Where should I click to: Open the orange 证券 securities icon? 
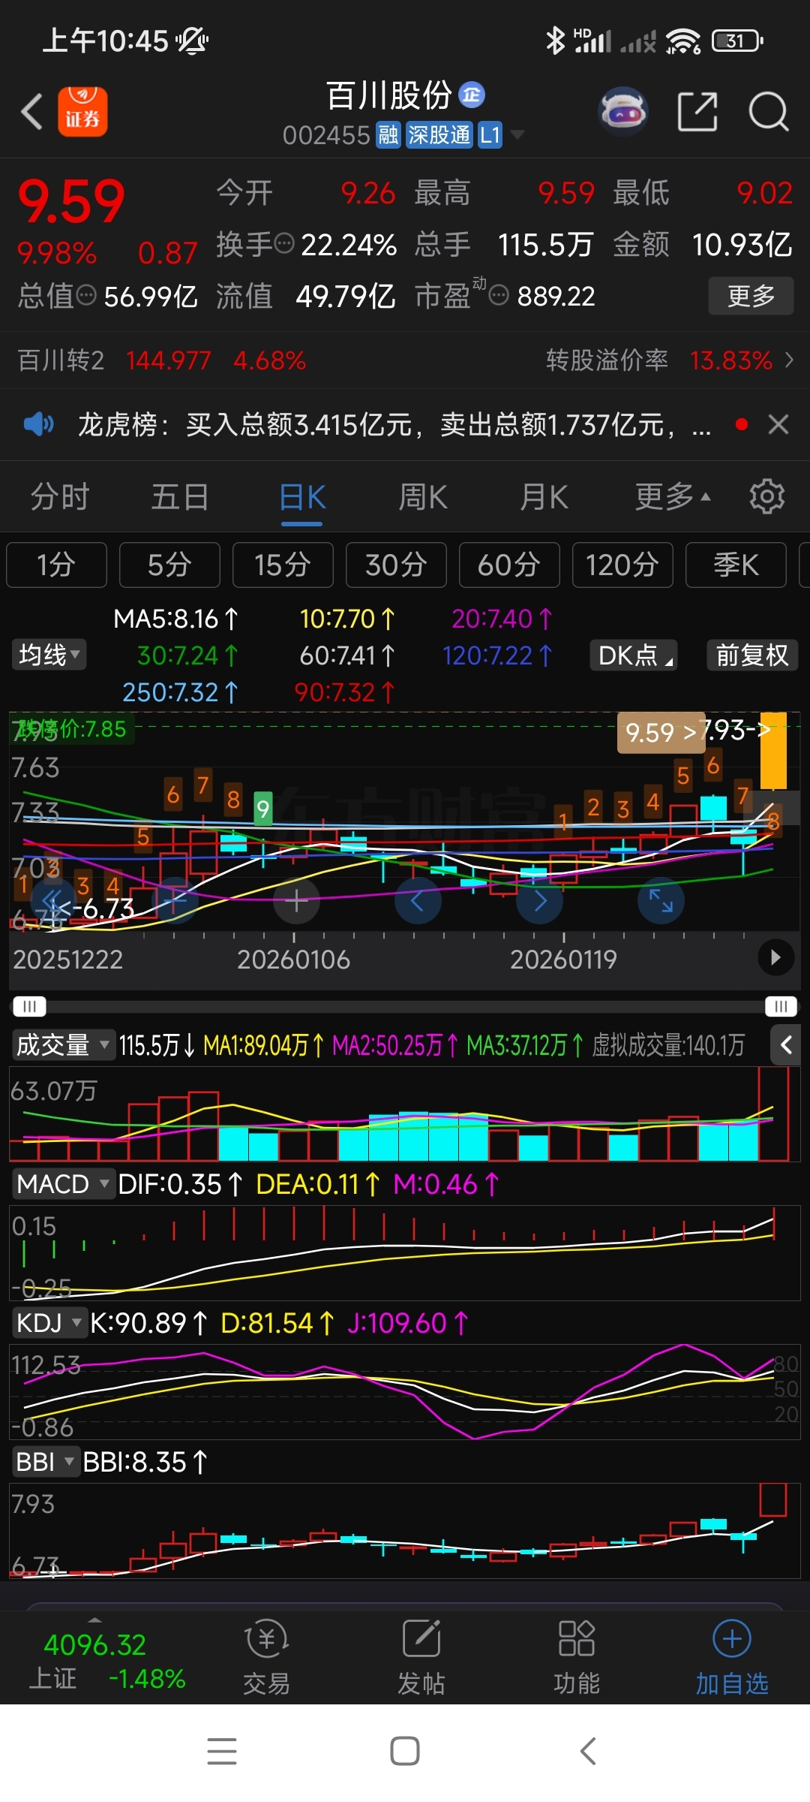[82, 112]
